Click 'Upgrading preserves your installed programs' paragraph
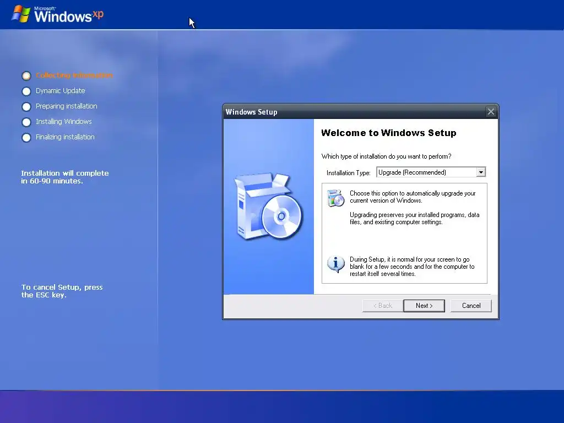Viewport: 564px width, 423px height. pos(414,218)
